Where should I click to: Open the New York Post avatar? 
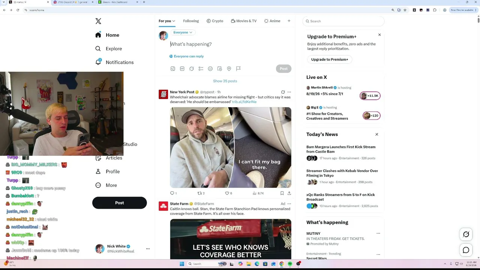[163, 94]
